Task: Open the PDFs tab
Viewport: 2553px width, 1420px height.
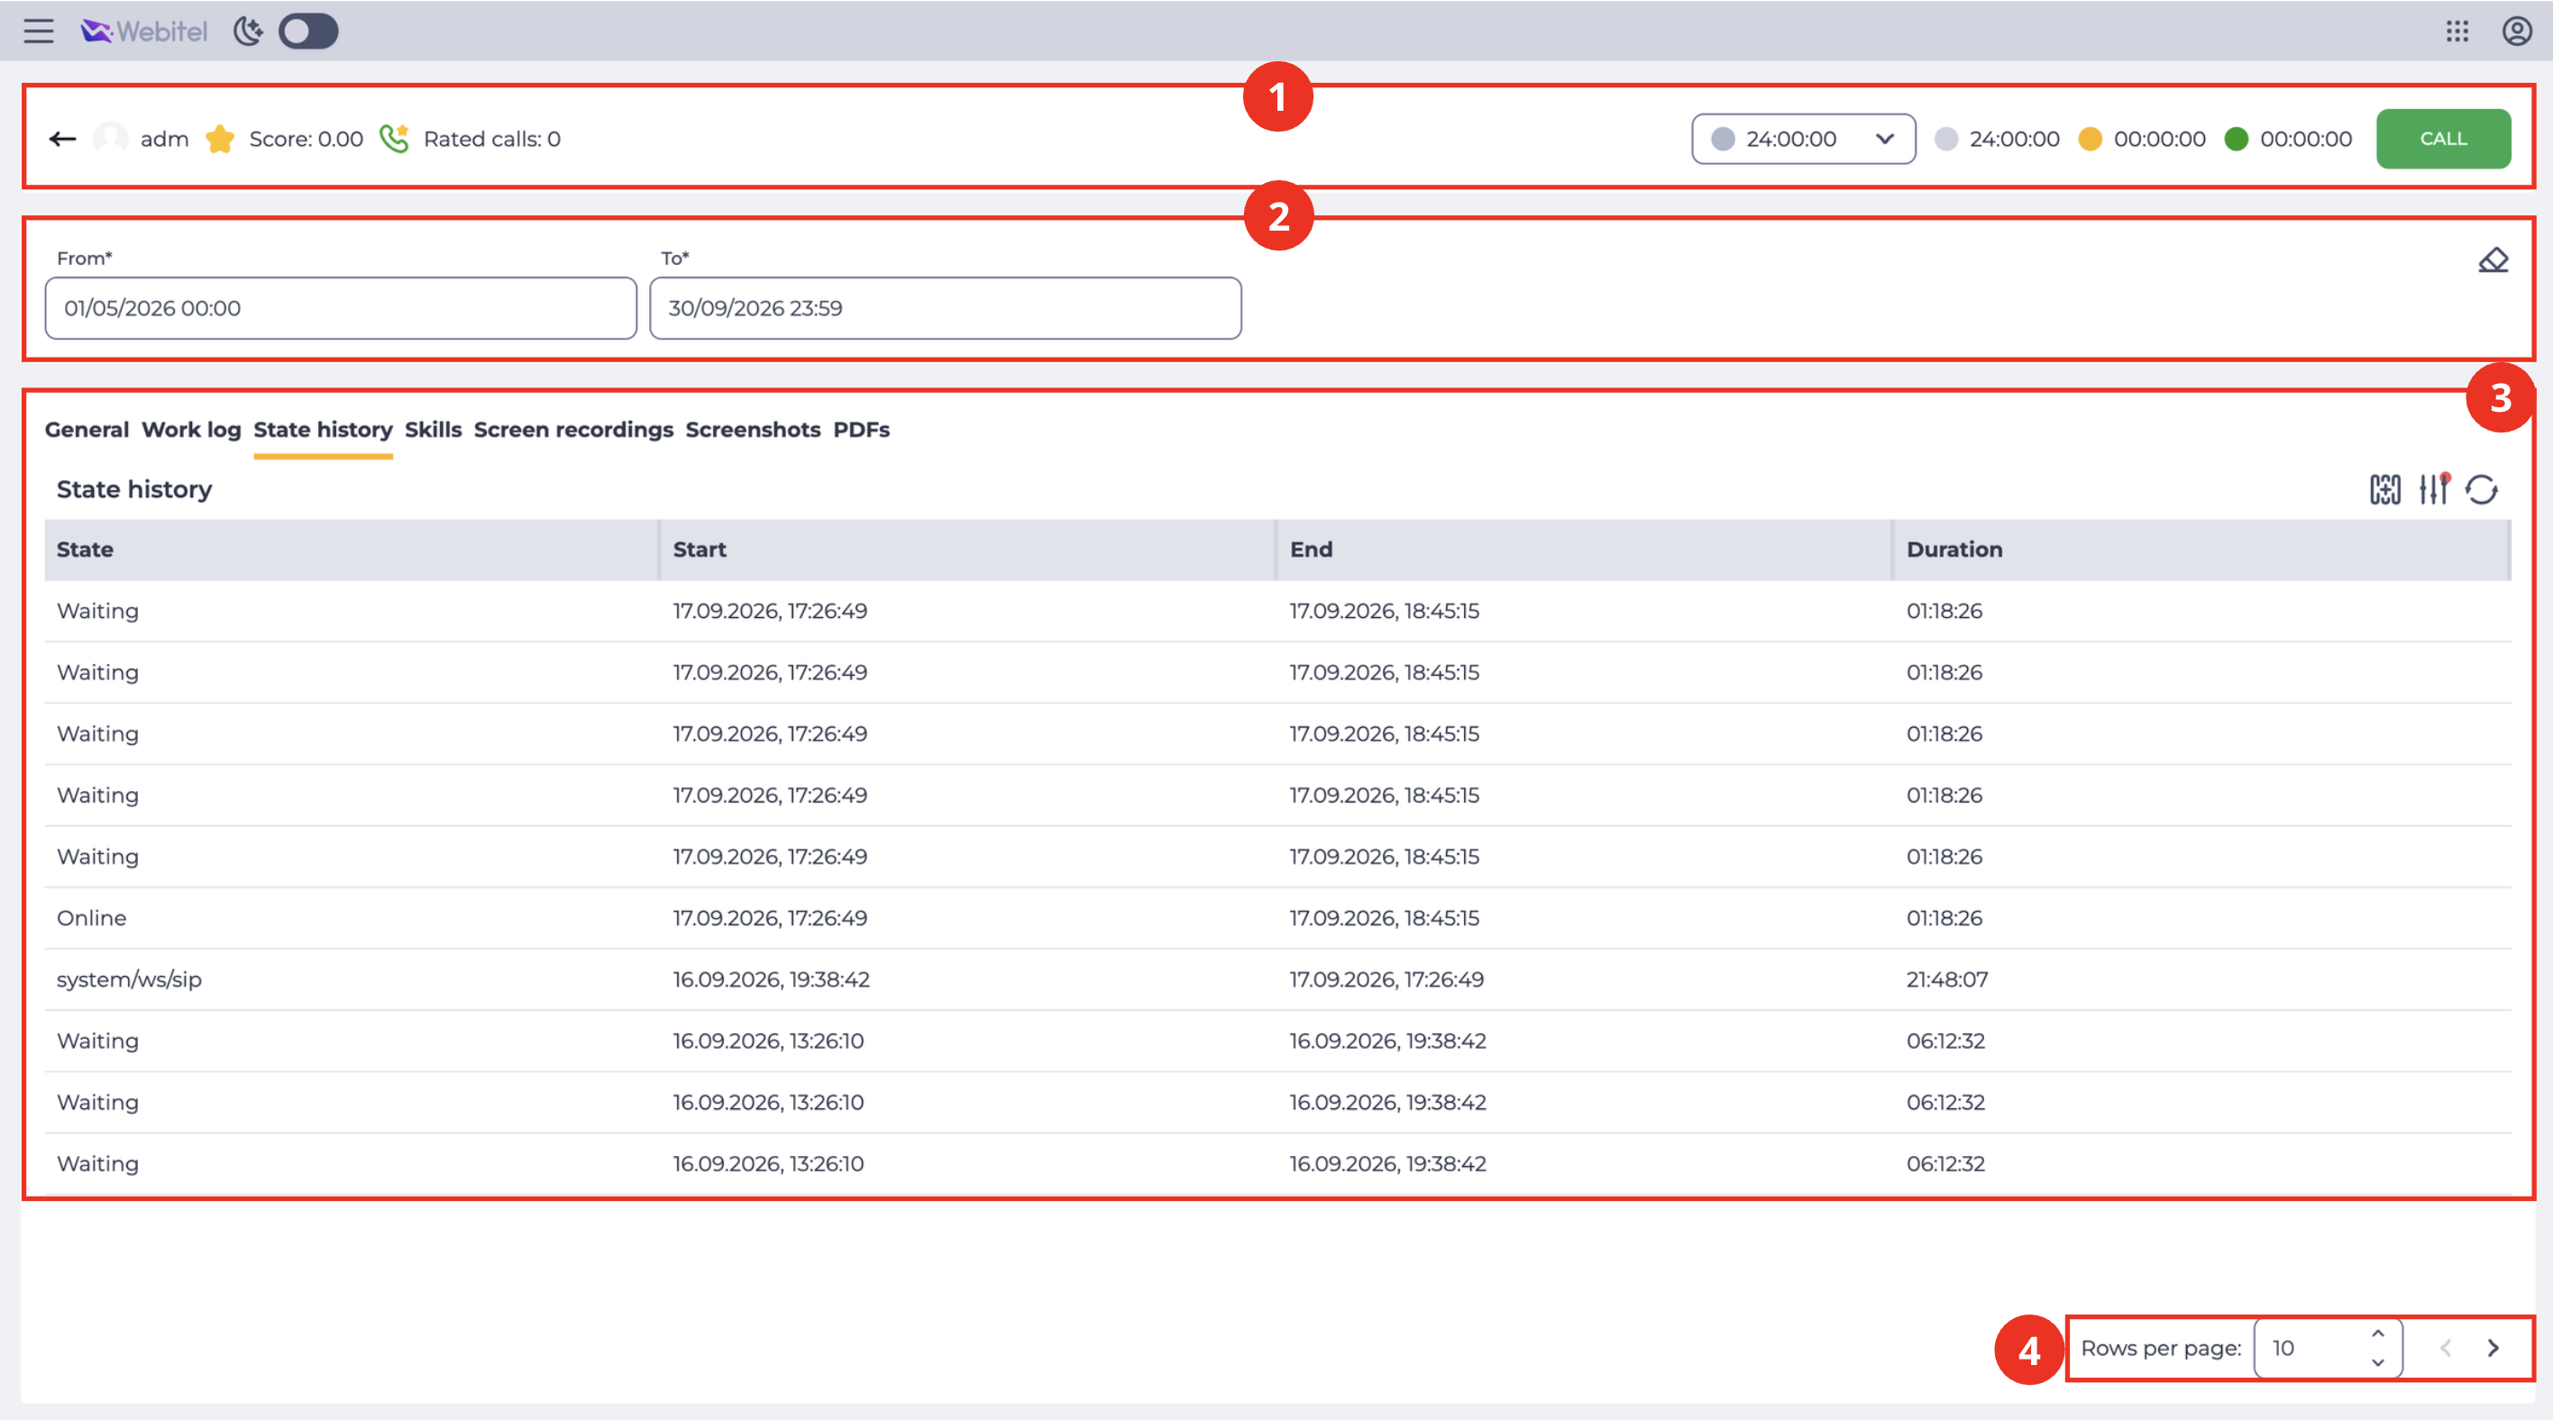Action: click(x=861, y=430)
